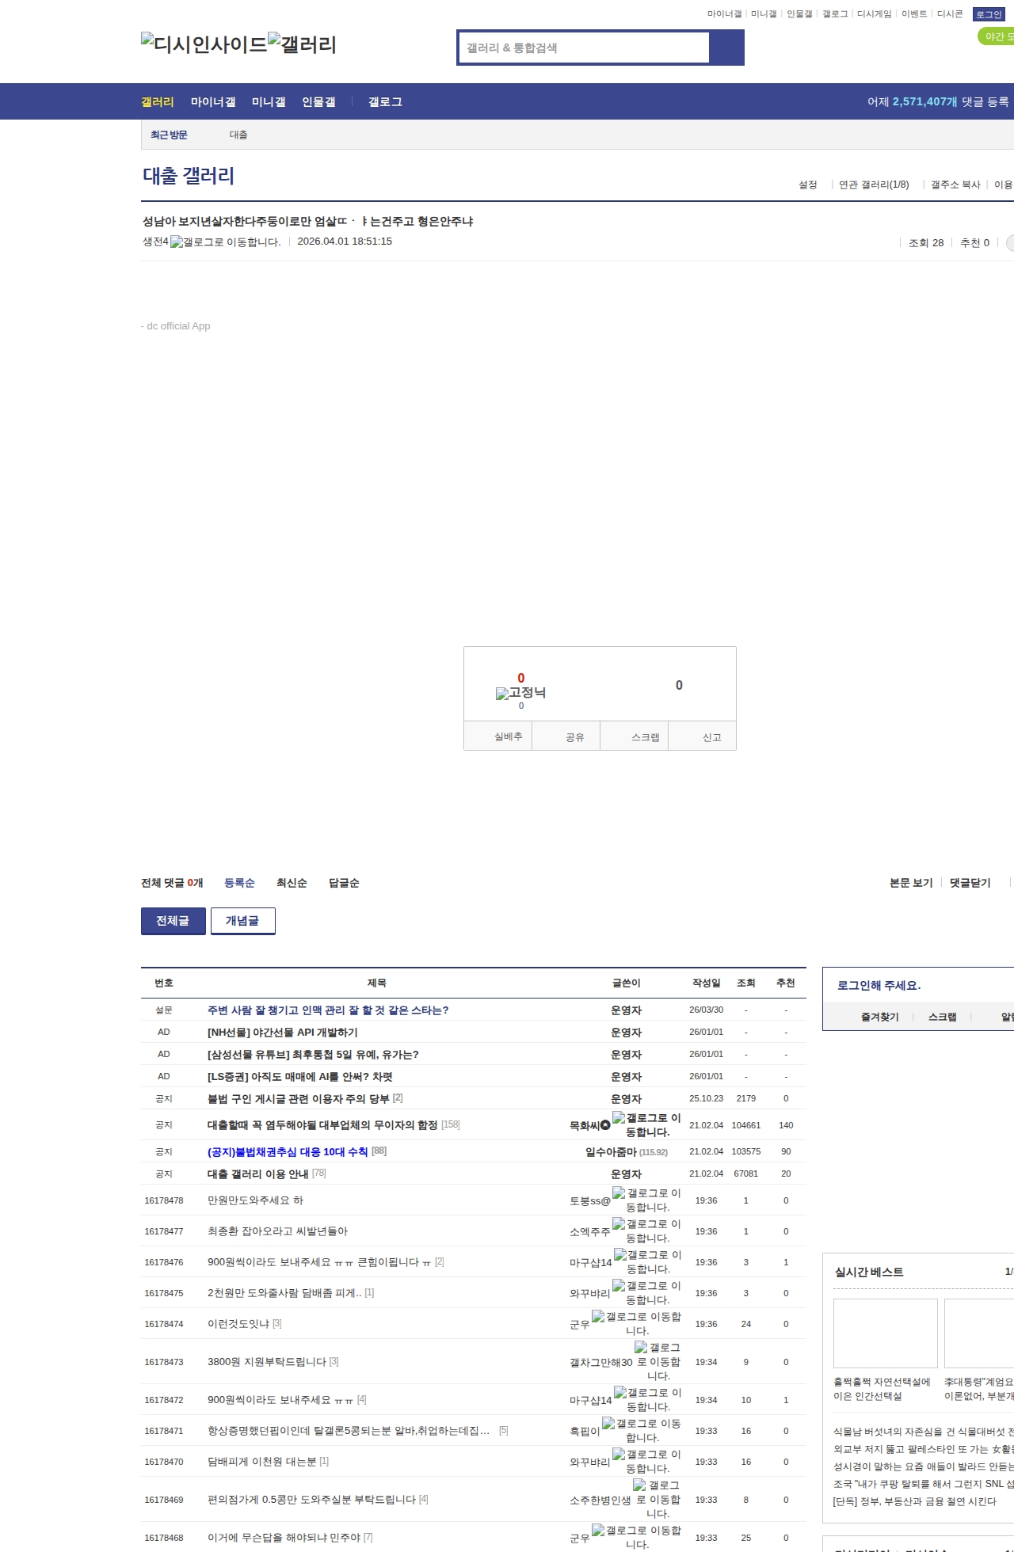Click the 갤러리 logo image beside 디시인사이드
The image size is (1014, 1552).
(x=303, y=44)
